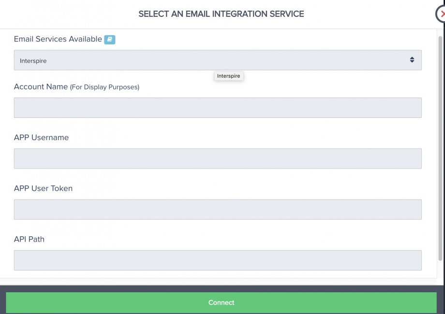445x314 pixels.
Task: Click the API Path label
Action: coord(29,239)
